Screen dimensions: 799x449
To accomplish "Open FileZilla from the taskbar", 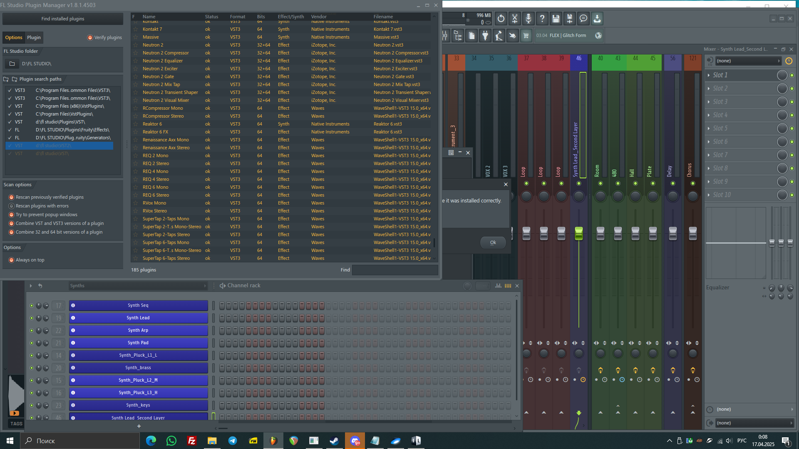I will pos(192,441).
